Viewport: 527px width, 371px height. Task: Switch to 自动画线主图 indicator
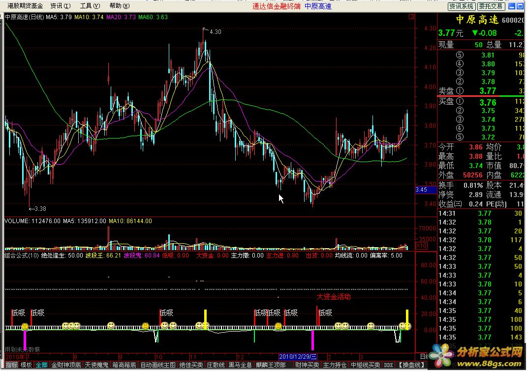(157, 365)
